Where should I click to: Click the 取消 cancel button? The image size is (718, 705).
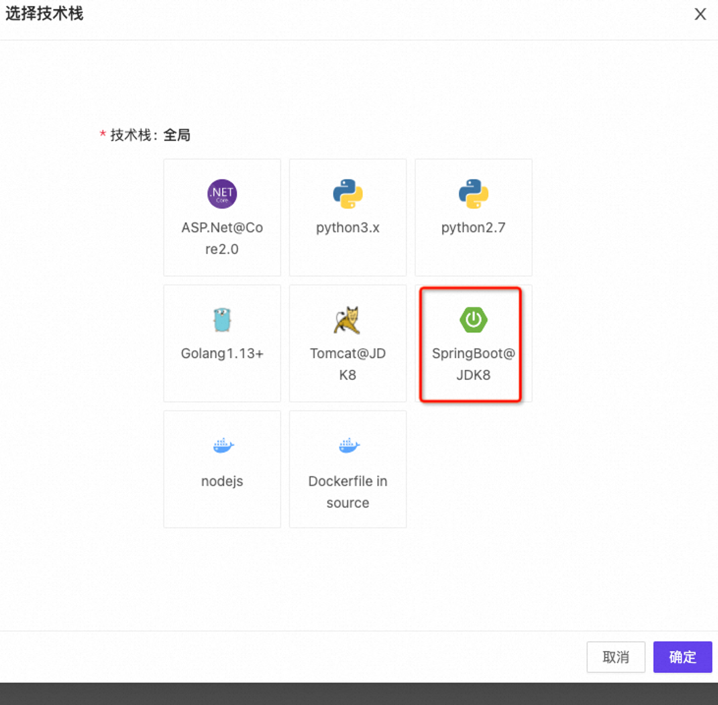coord(616,657)
